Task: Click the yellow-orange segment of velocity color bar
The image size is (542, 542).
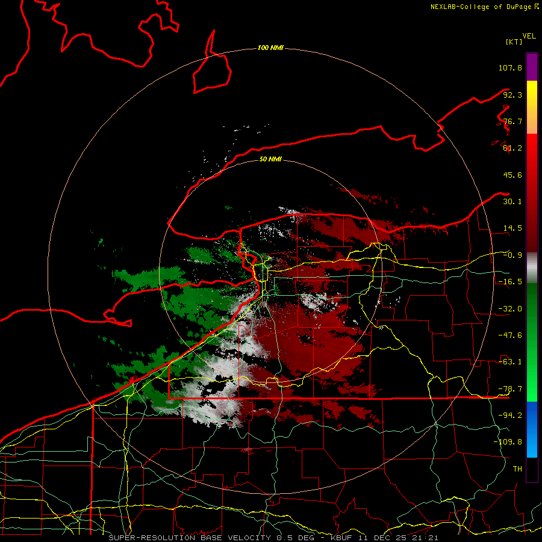Action: coord(532,107)
